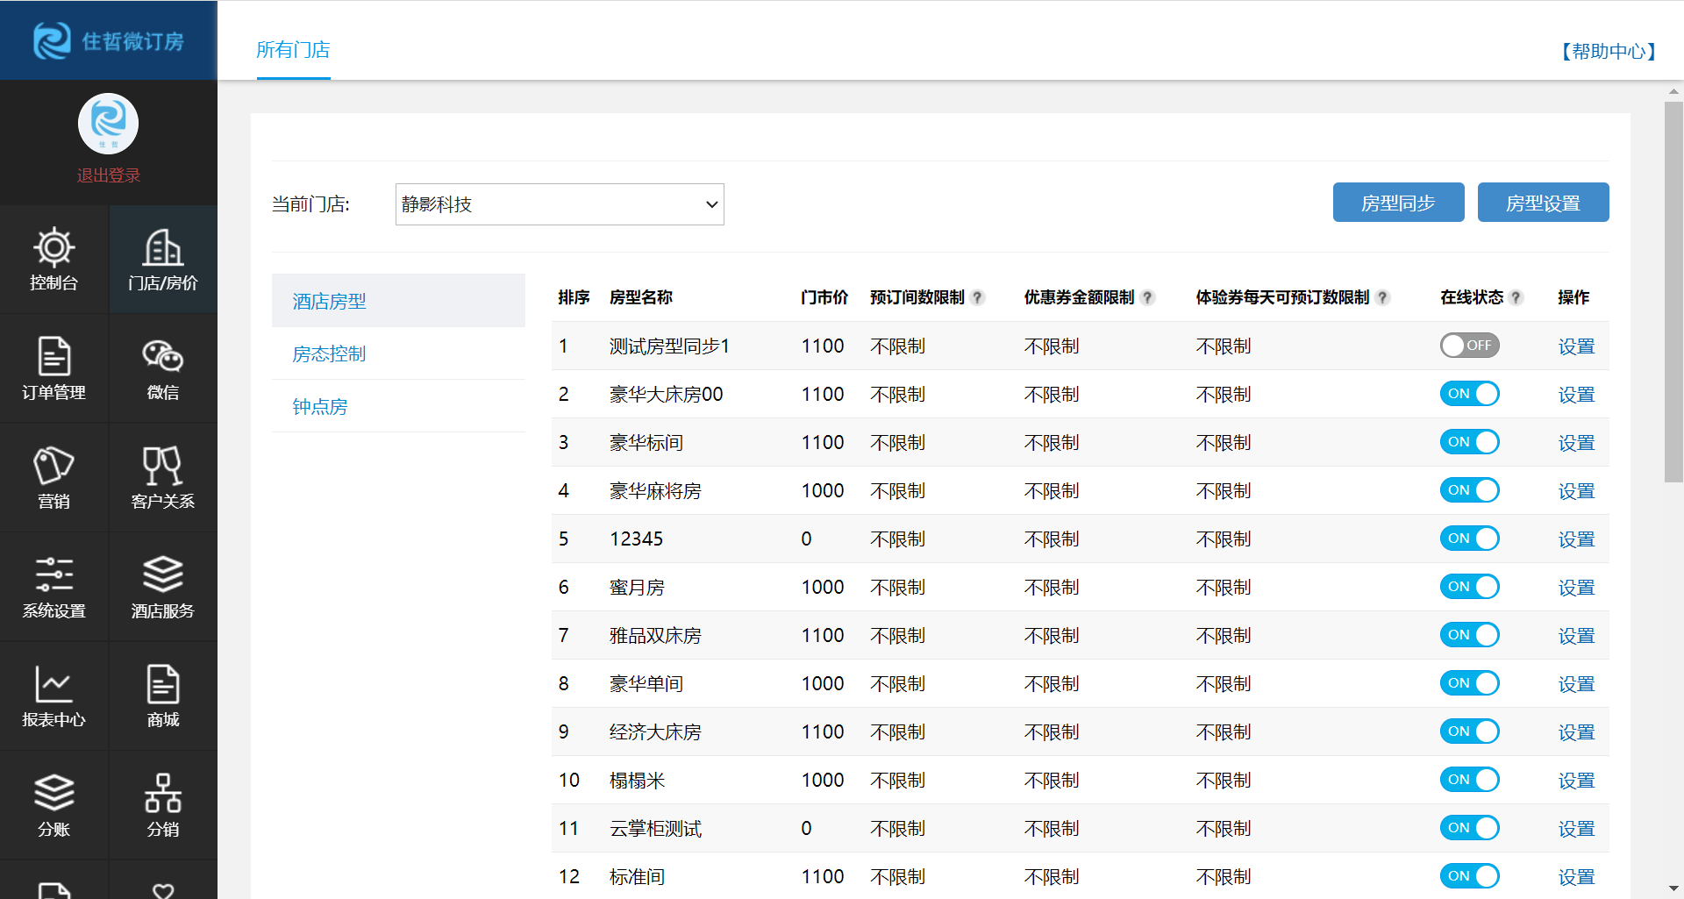
Task: Select 房态控制 in the side menu
Action: coord(398,353)
